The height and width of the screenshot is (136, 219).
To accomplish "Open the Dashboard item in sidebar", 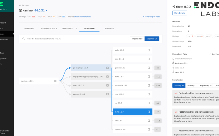I will 3,23.
